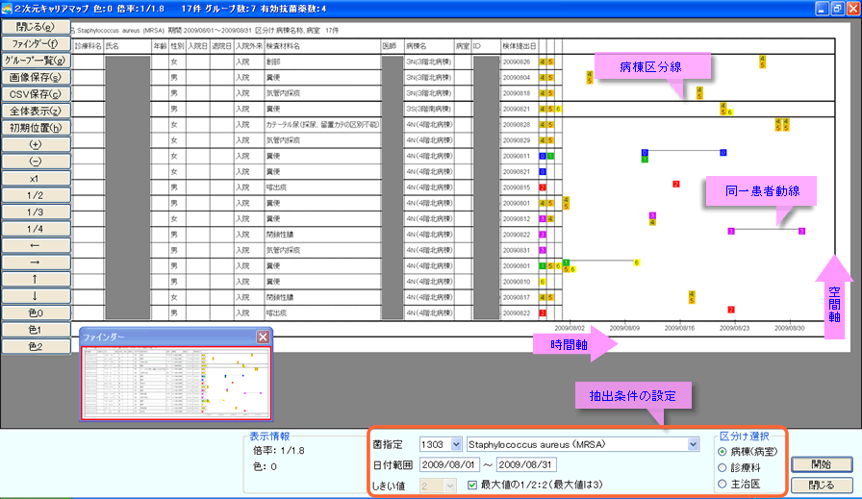Open the 1303 bacteria code dropdown

455,444
